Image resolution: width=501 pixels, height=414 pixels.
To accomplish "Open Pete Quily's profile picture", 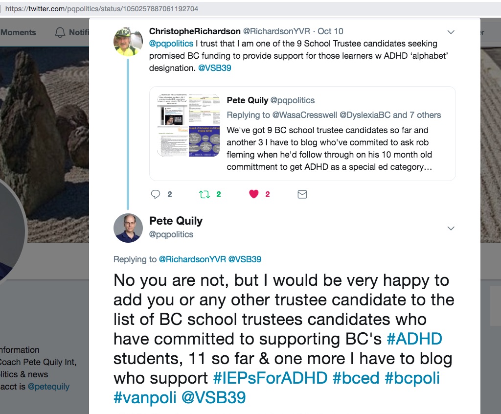I will 128,228.
